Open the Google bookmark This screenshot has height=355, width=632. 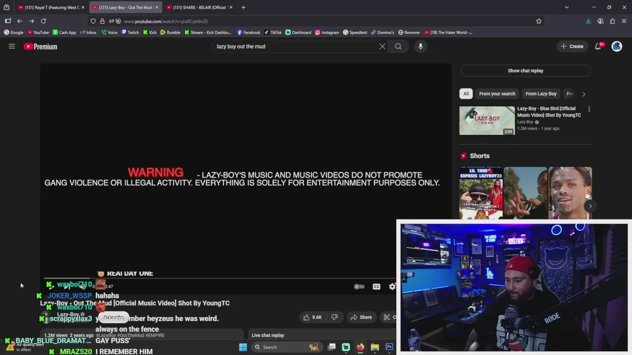point(14,33)
